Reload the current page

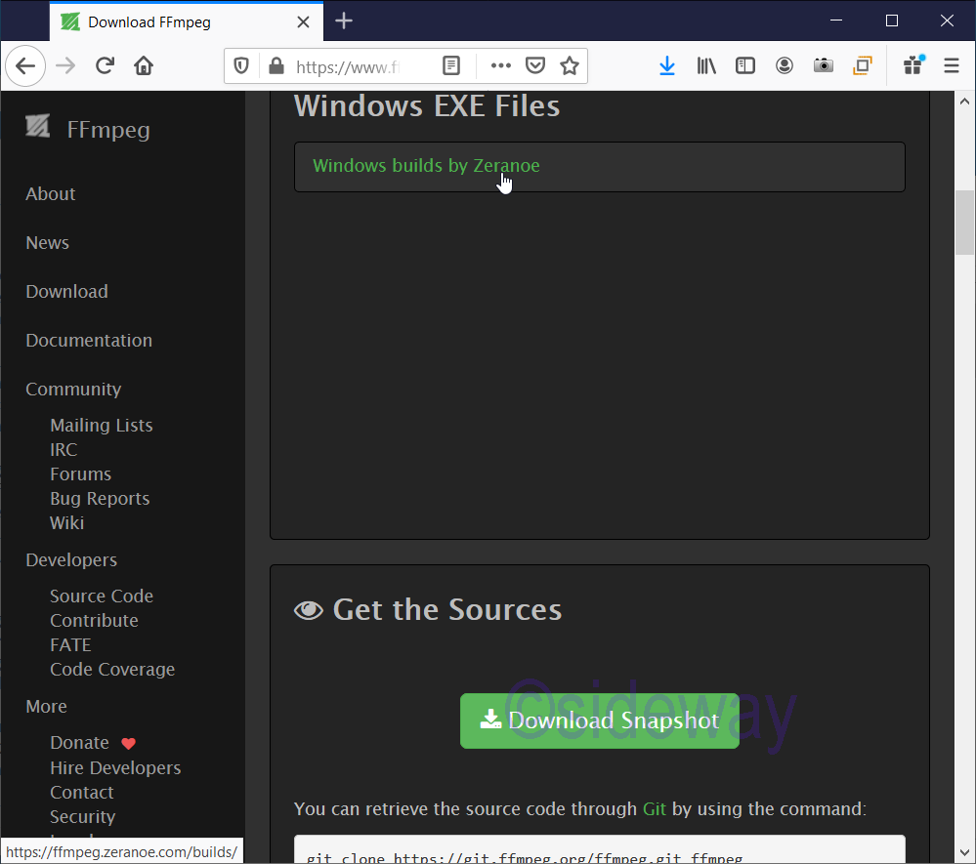[x=105, y=66]
